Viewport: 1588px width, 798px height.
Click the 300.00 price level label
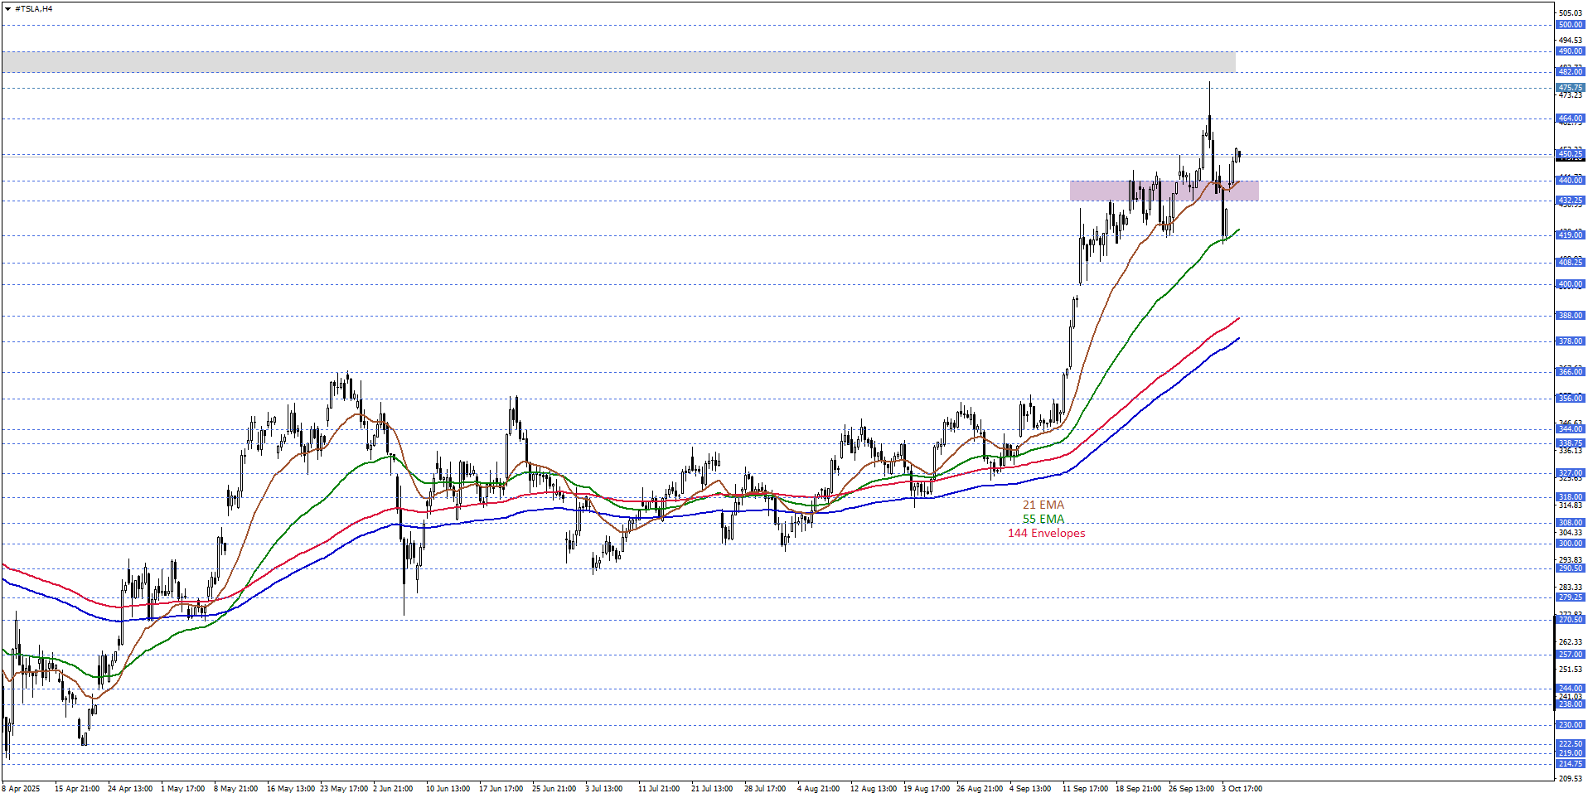click(x=1570, y=544)
